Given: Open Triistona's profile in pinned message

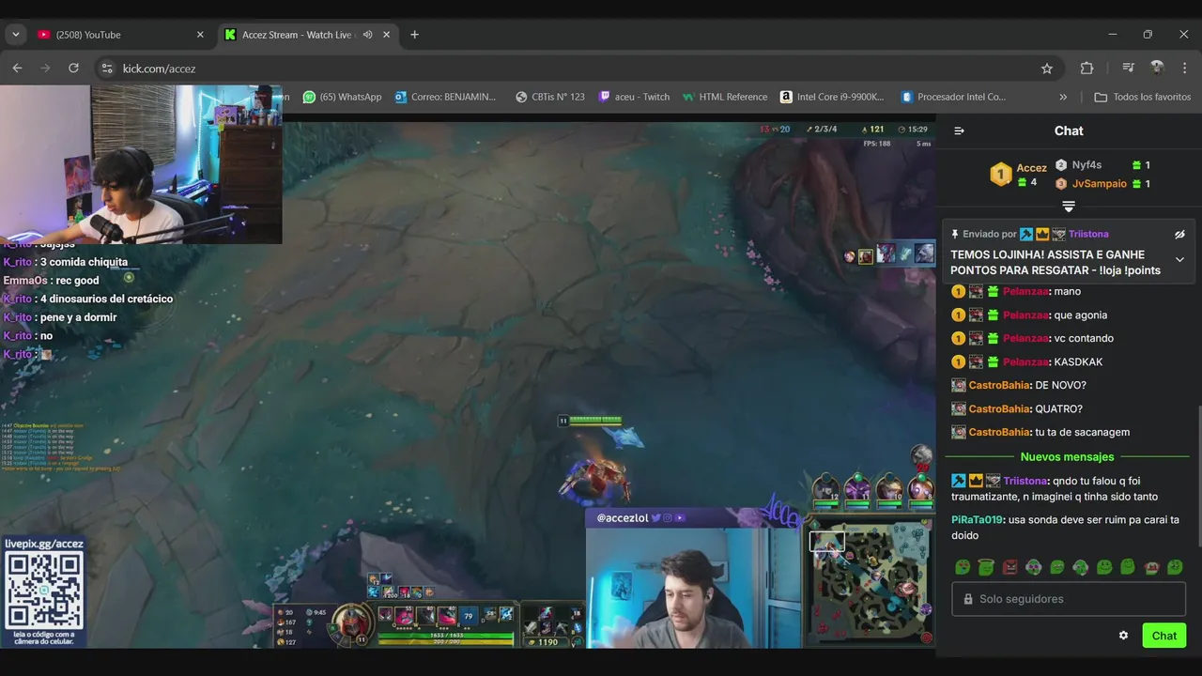Looking at the screenshot, I should click(1088, 234).
